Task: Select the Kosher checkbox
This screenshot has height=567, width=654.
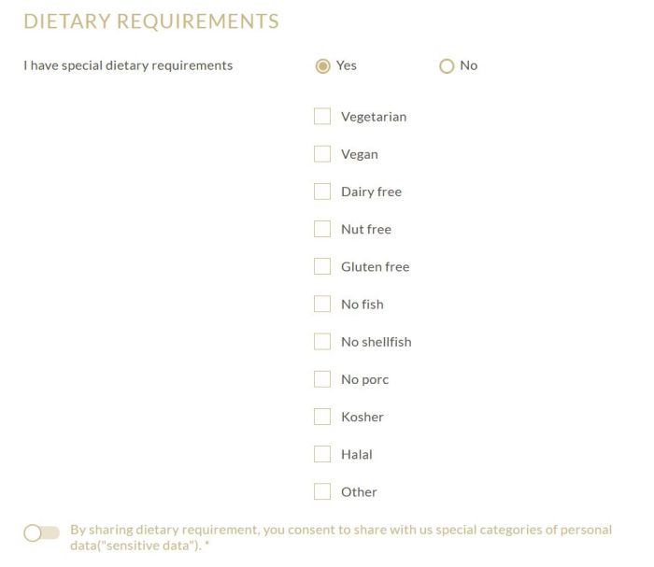Action: pyautogui.click(x=322, y=417)
